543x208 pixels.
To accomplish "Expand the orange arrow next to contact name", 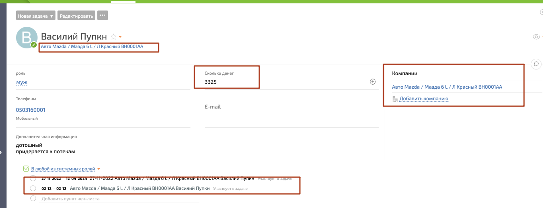I will click(120, 37).
